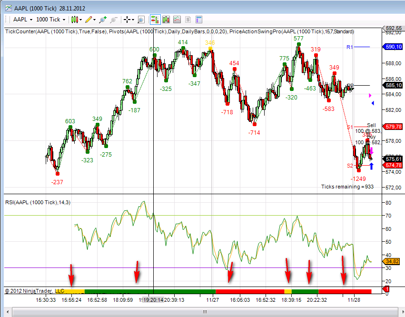Viewport: 405px width, 317px height.
Task: Click swing label 577 at the high
Action: [298, 38]
